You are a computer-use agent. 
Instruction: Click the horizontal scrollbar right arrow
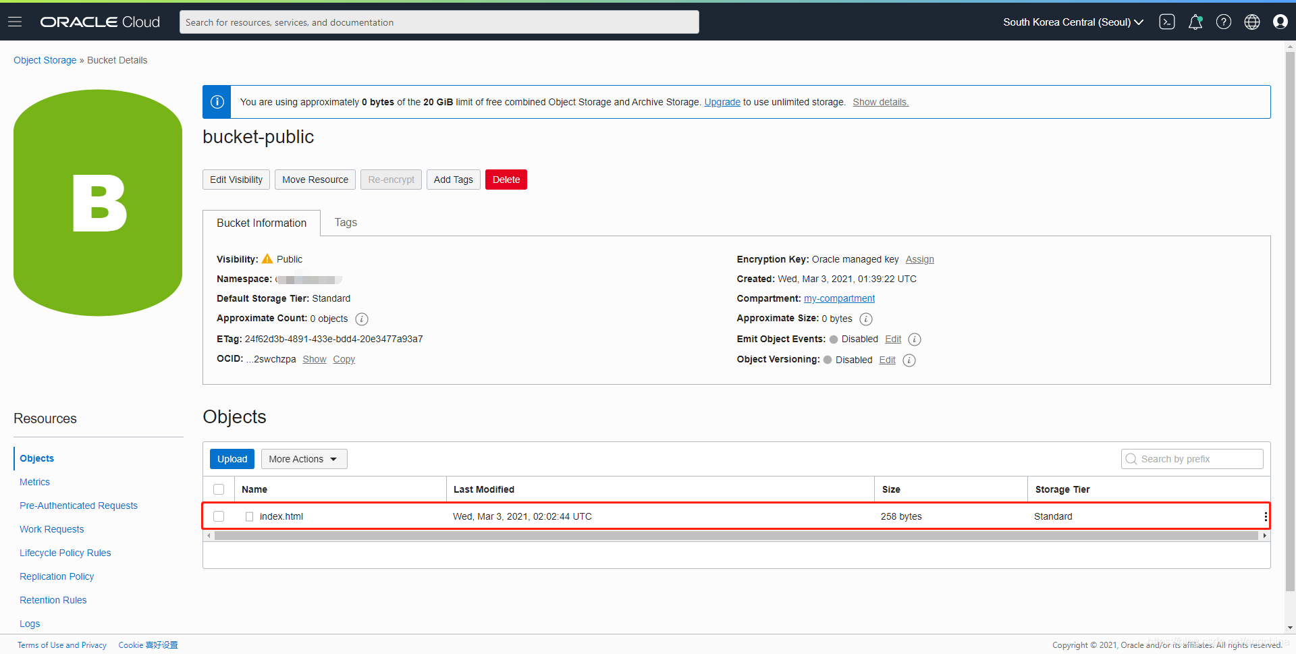pos(1264,536)
